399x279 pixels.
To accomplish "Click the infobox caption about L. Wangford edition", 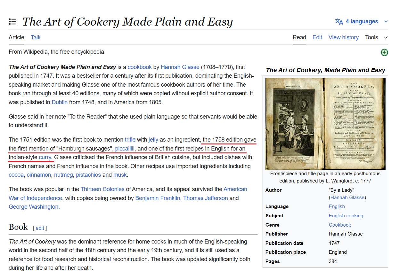I will point(325,177).
